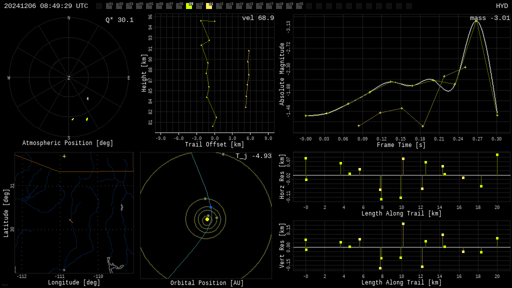This screenshot has width=512, height=288.
Task: Select the station 15 indicator box
Action: [249, 6]
